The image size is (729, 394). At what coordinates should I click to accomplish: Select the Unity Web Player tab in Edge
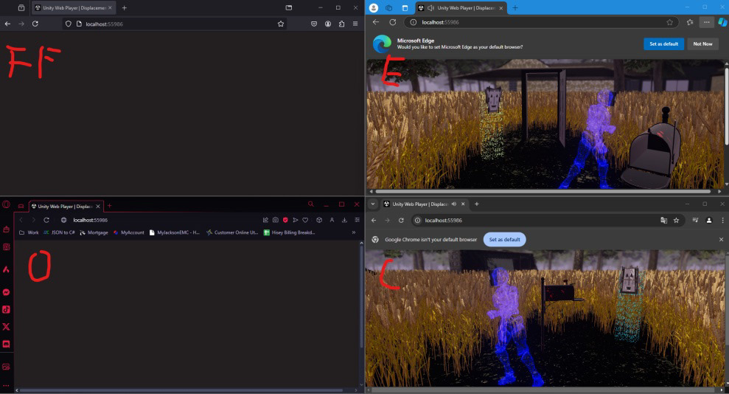460,8
